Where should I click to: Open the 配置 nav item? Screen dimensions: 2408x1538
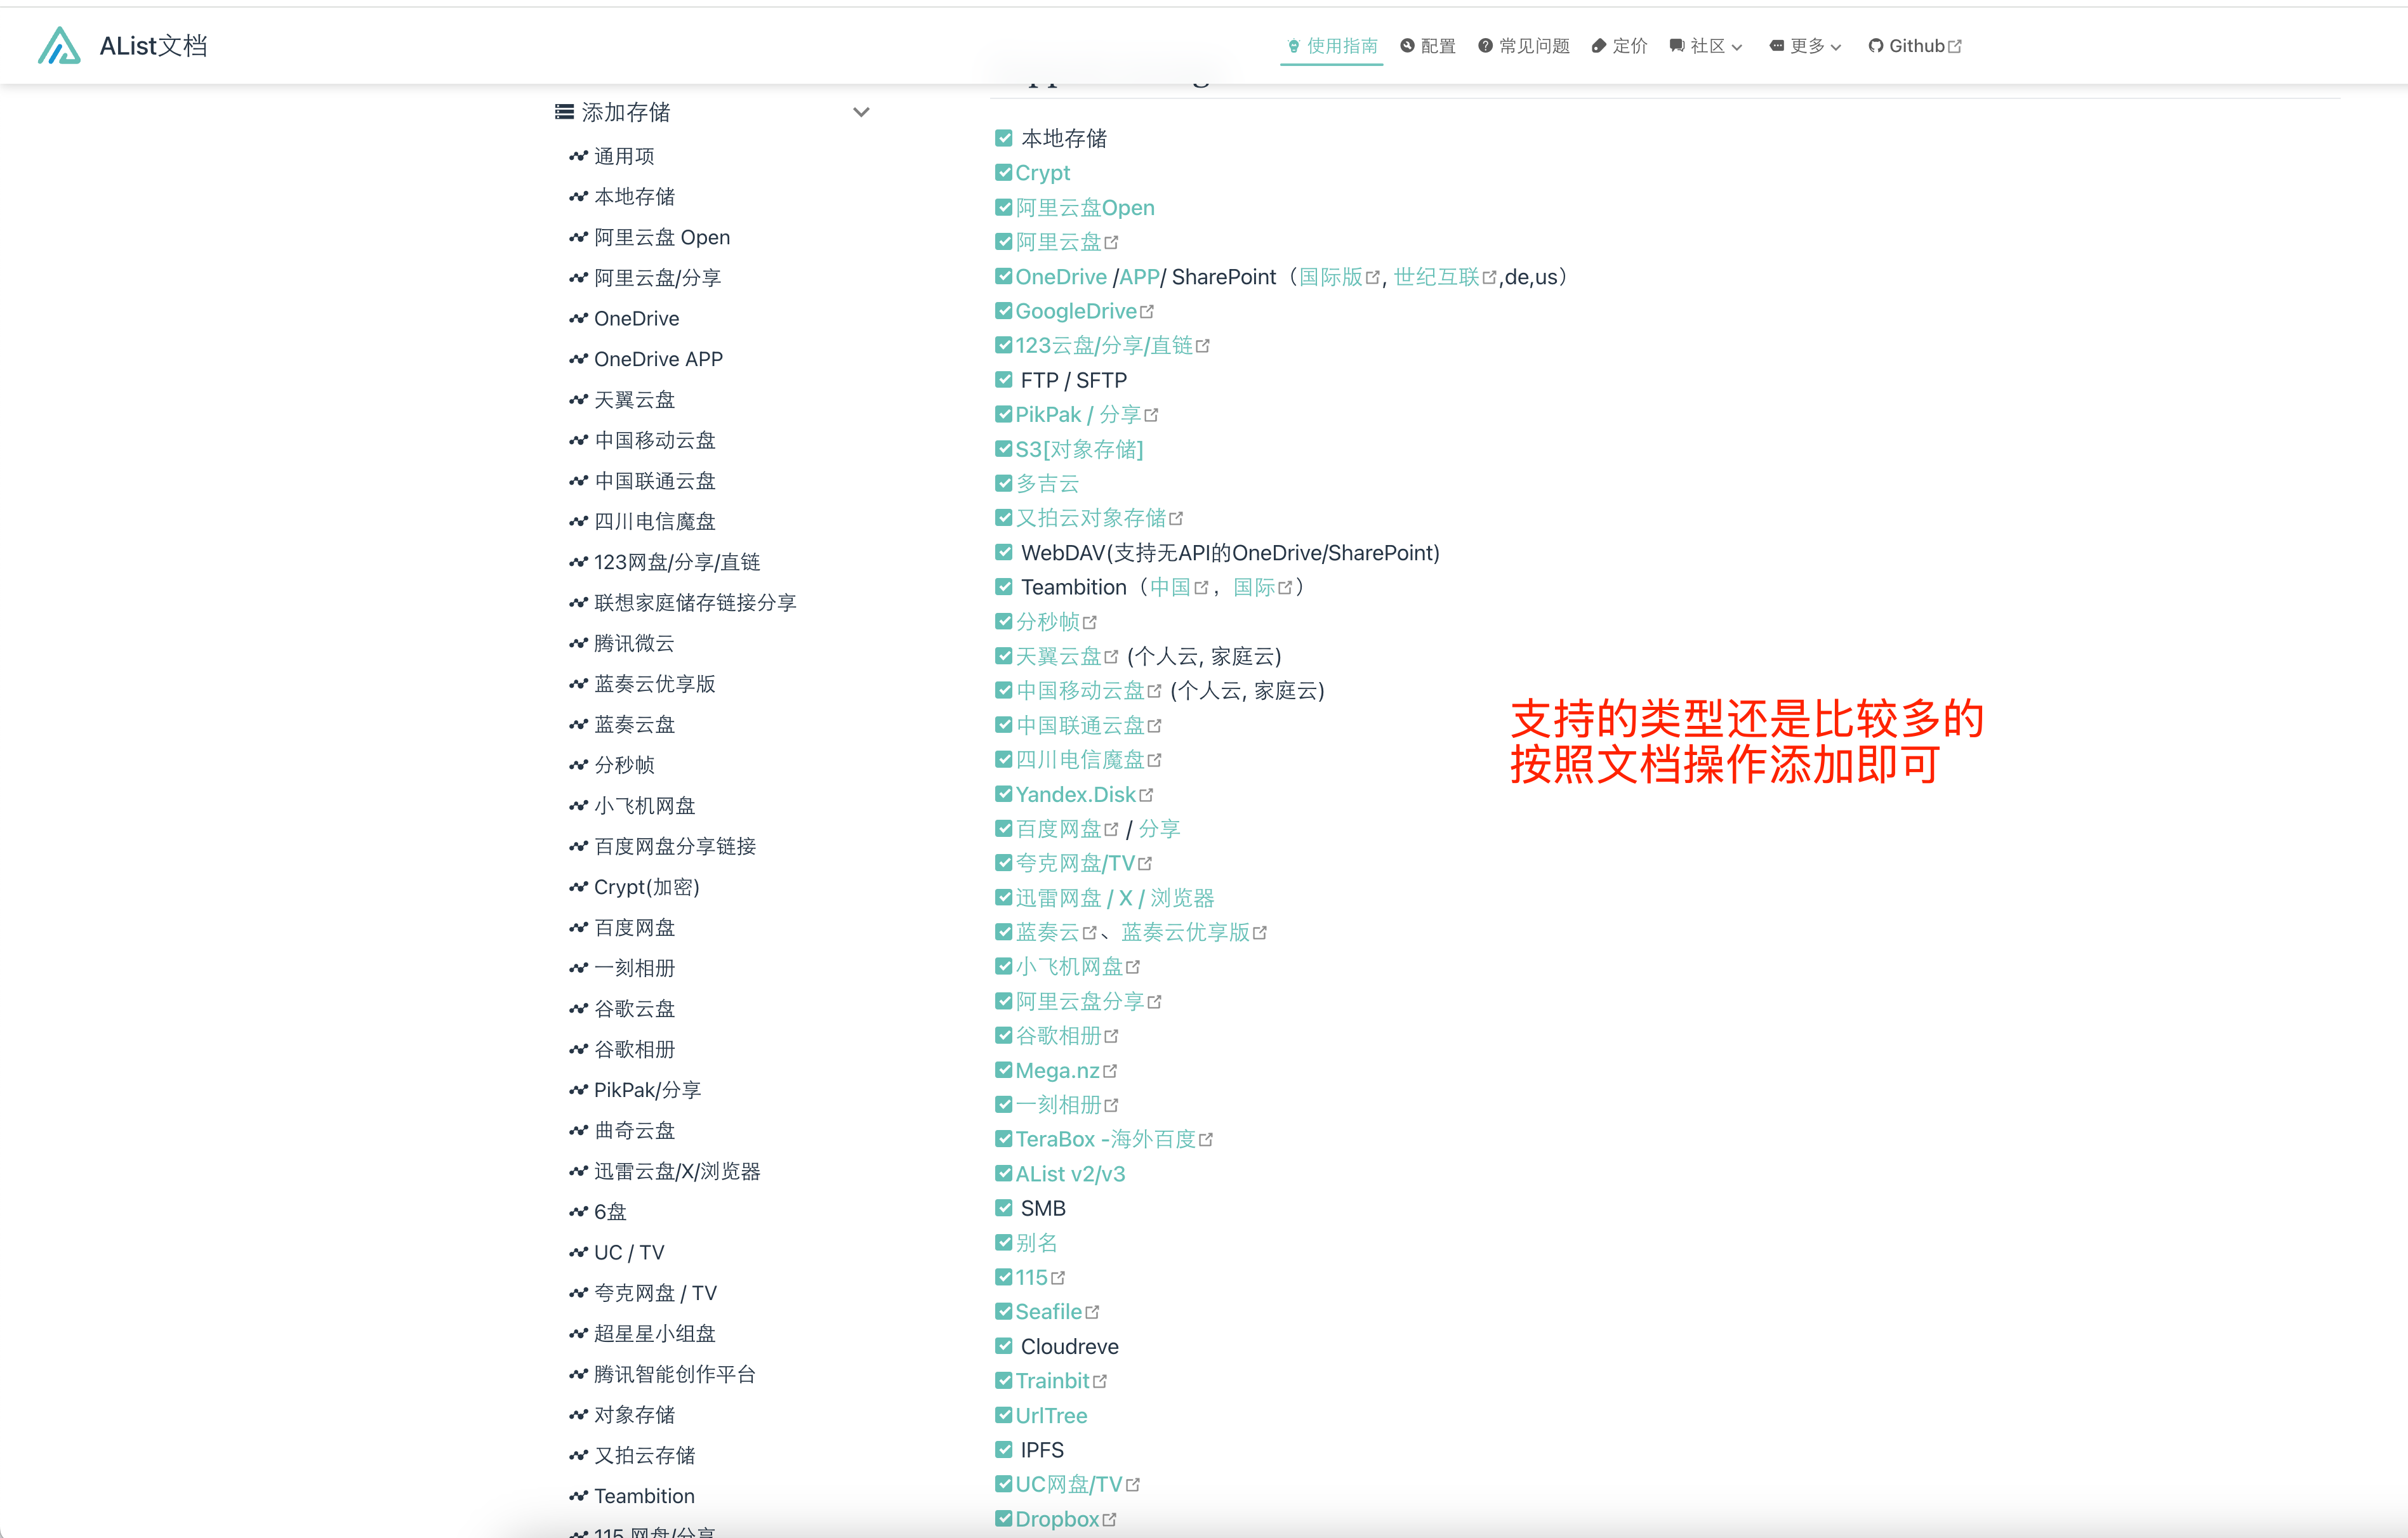(1428, 46)
